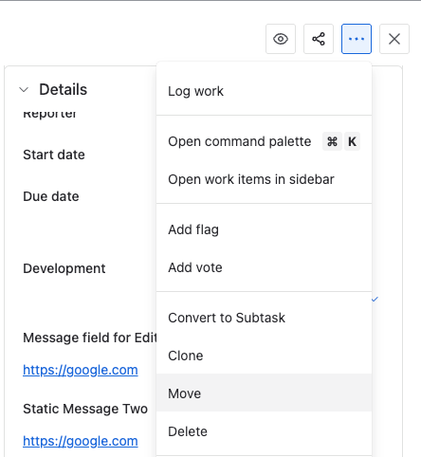Close the issue panel with X

click(394, 39)
